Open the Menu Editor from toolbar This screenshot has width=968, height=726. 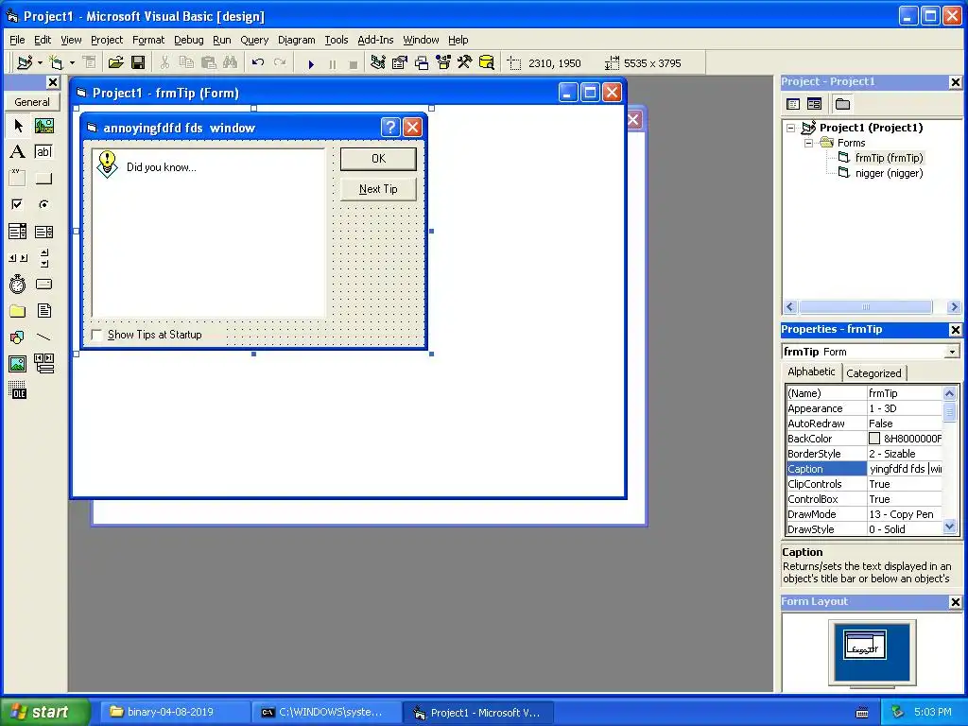89,63
